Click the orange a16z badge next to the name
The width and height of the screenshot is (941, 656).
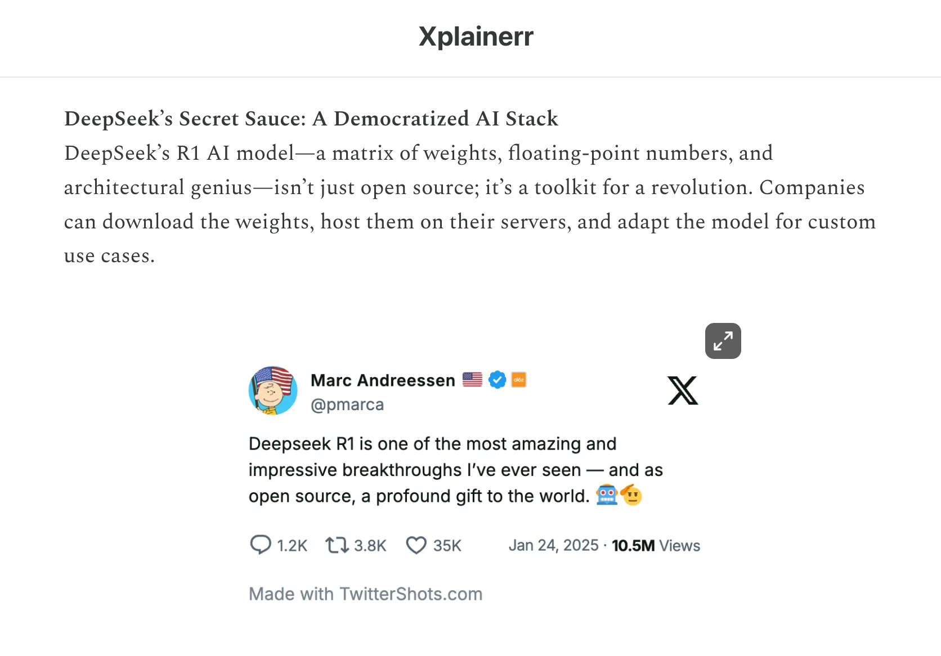519,379
